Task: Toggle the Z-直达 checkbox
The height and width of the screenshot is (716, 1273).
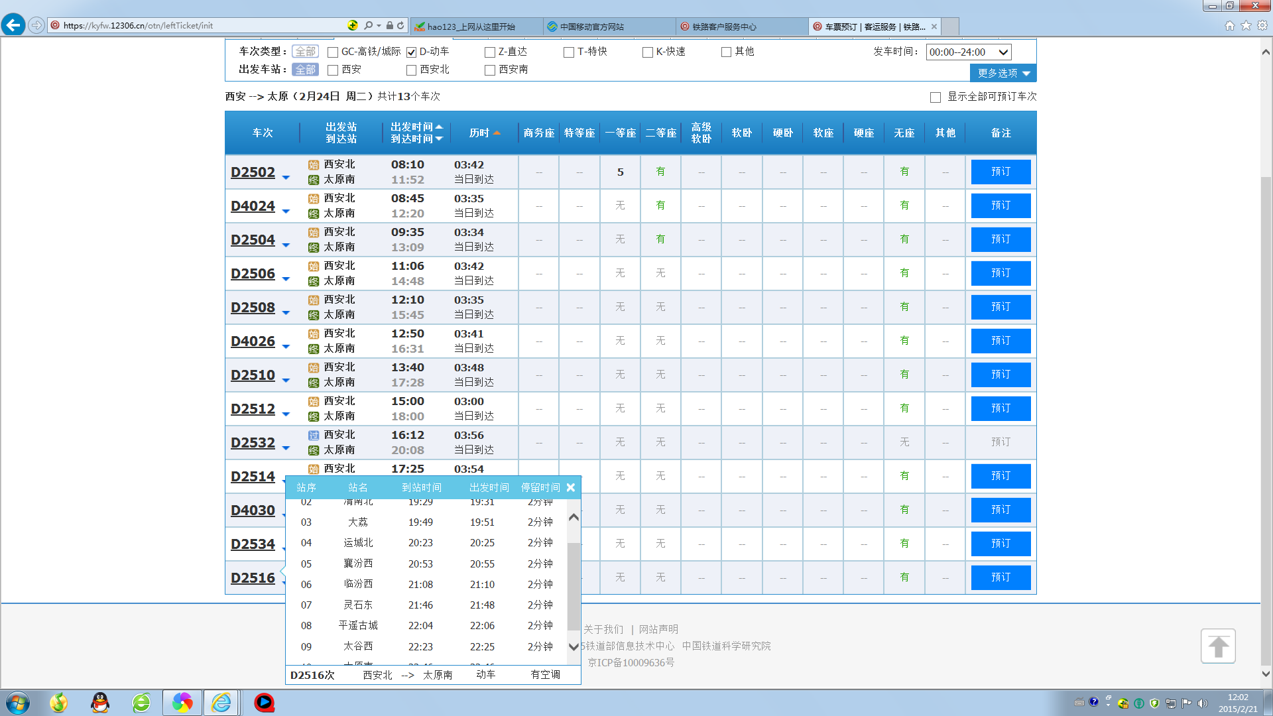Action: tap(490, 52)
